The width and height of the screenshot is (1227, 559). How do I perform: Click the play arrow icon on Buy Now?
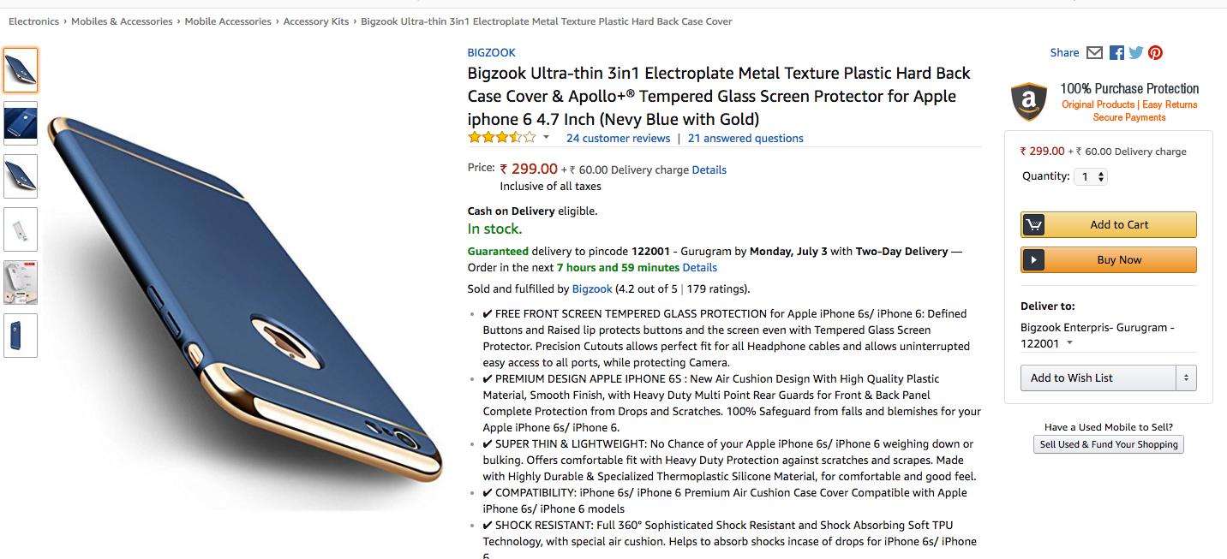click(x=1033, y=260)
